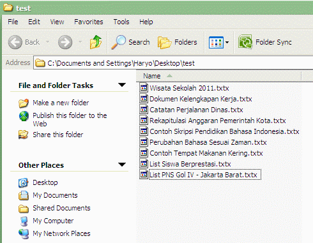Image resolution: width=313 pixels, height=243 pixels.
Task: Open the Views dropdown arrow
Action: click(227, 42)
